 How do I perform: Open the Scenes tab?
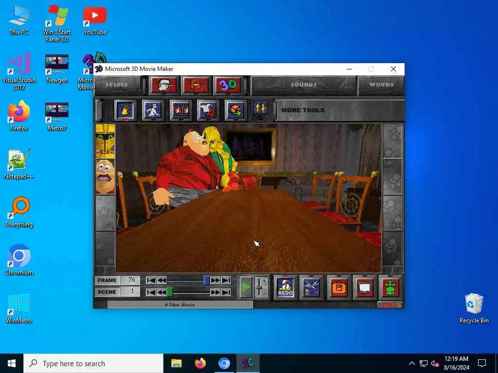coord(116,85)
